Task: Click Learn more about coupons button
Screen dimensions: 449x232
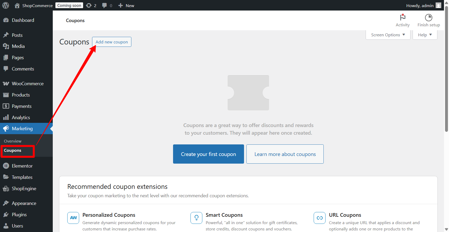Action: (285, 154)
